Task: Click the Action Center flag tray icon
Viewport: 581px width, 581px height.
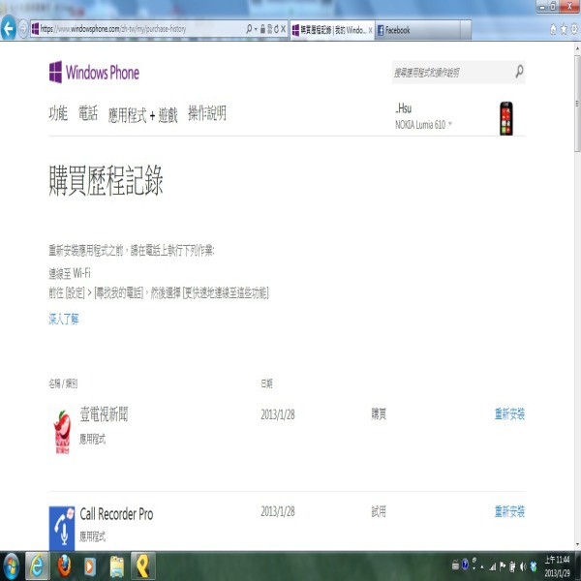Action: coord(503,566)
